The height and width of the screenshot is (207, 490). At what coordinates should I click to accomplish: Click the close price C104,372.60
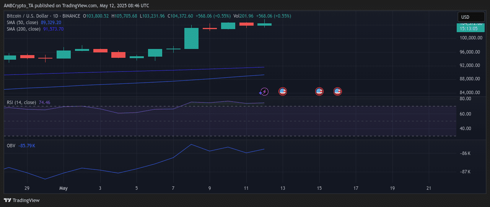click(x=180, y=16)
